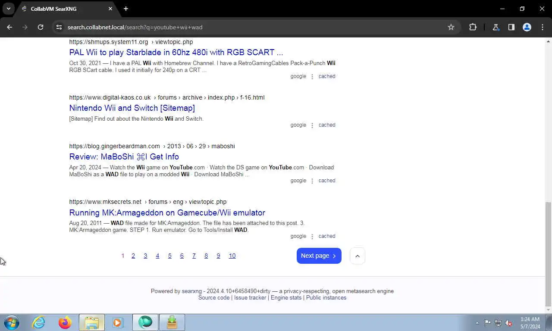The width and height of the screenshot is (552, 331).
Task: Open Nintendo Wii and Switch Sitemap result
Action: tap(132, 108)
